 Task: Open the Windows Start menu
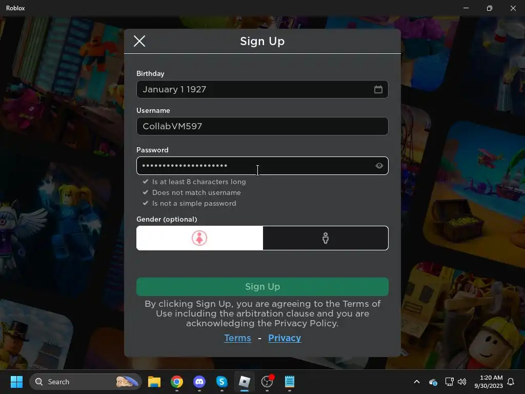16,382
